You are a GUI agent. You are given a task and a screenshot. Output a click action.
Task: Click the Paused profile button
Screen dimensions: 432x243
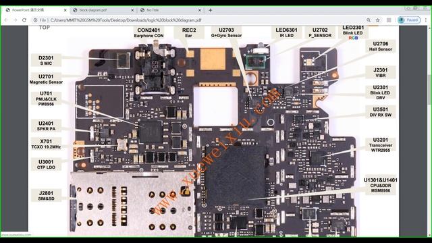click(409, 20)
